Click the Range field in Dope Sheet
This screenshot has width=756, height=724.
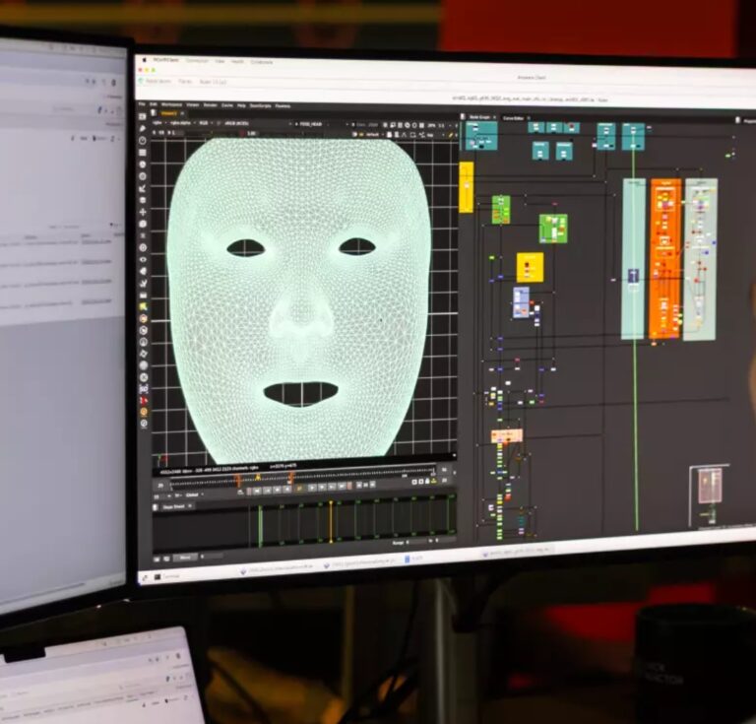coord(417,542)
